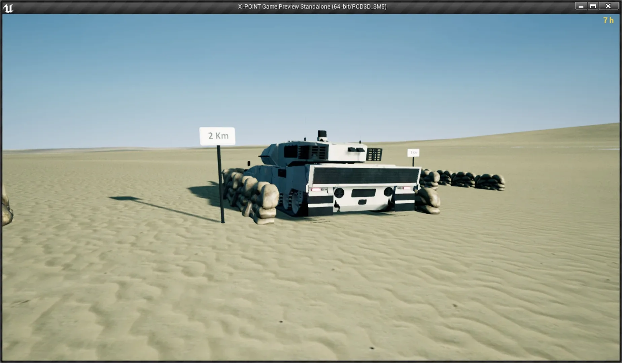
Task: Click the yellow 7 h time indicator
Action: click(608, 21)
